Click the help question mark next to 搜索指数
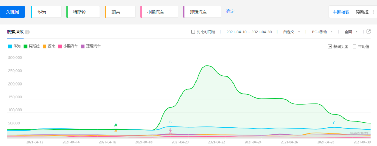The width and height of the screenshot is (377, 146). point(28,32)
